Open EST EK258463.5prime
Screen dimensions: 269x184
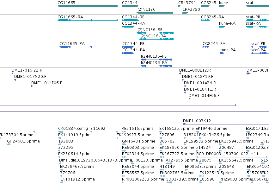pos(77,167)
